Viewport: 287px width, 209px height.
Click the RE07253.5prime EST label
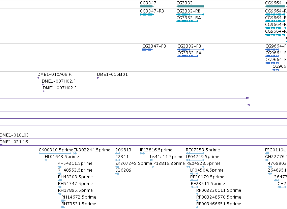coord(203,150)
